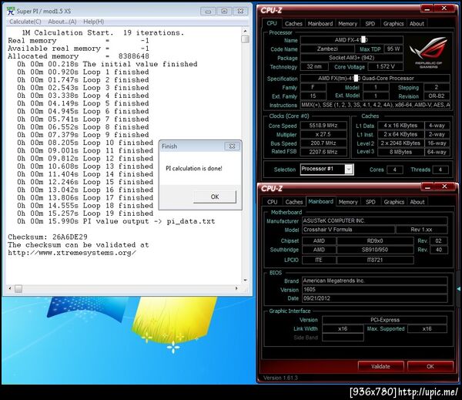
Task: Close the Finish dialog with its X button
Action: point(233,146)
